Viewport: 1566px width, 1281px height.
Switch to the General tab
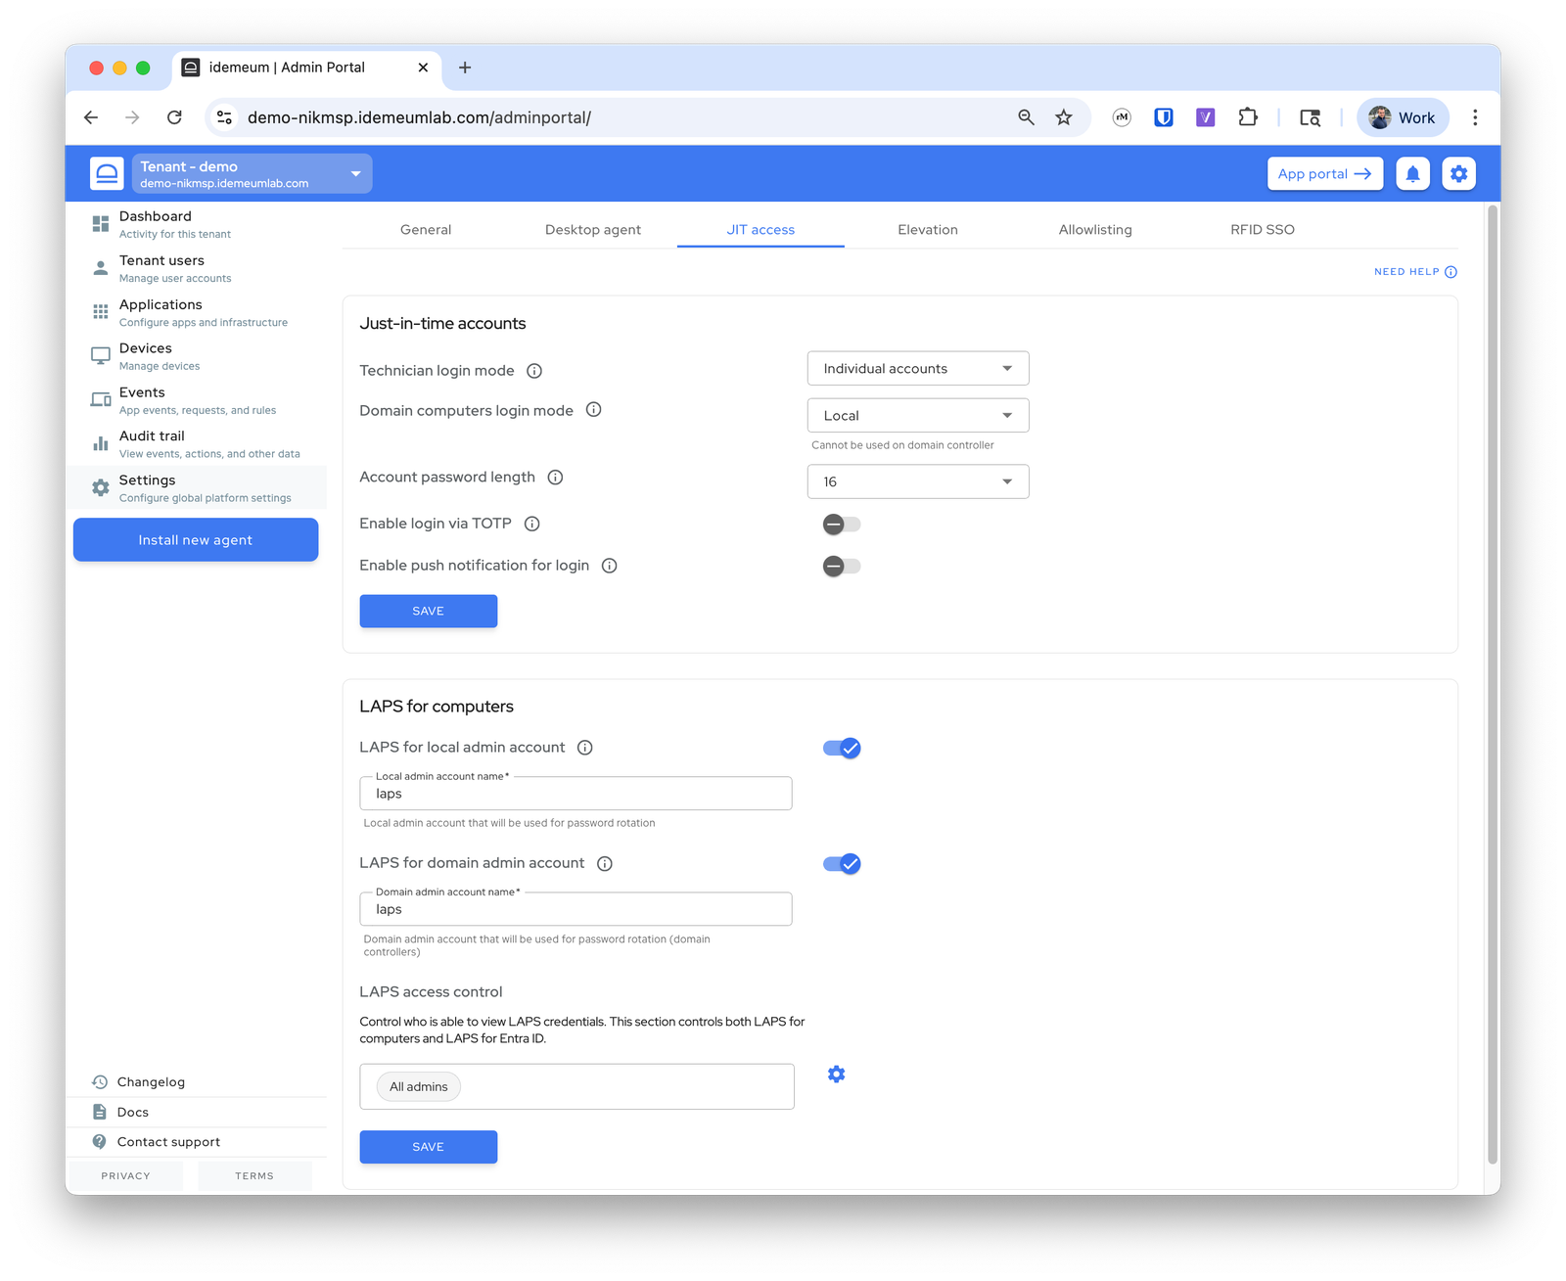(x=426, y=230)
